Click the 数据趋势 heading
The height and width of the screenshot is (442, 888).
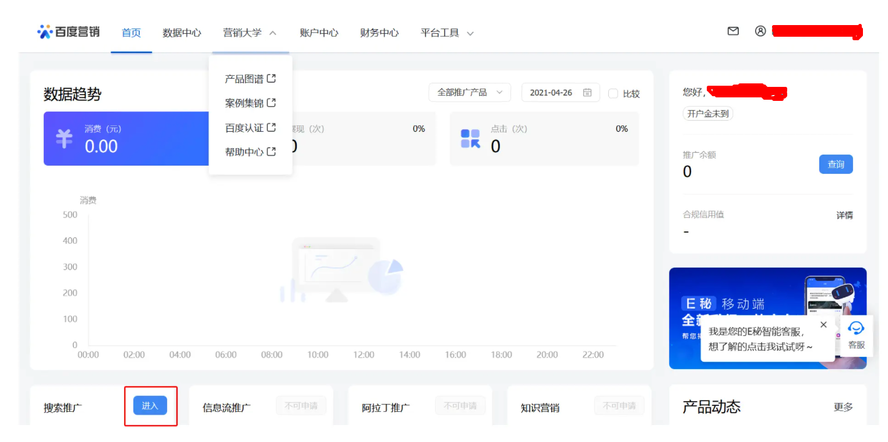72,94
